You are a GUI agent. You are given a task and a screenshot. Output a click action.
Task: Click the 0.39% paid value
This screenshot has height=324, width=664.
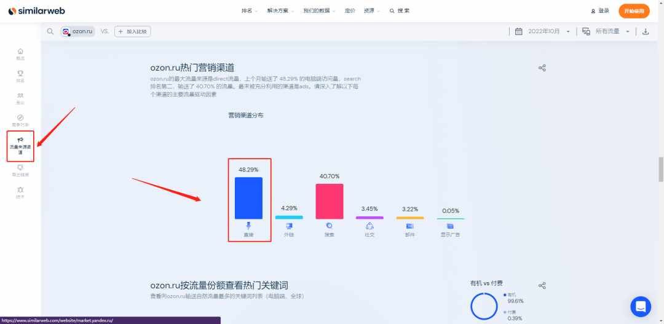click(x=515, y=318)
